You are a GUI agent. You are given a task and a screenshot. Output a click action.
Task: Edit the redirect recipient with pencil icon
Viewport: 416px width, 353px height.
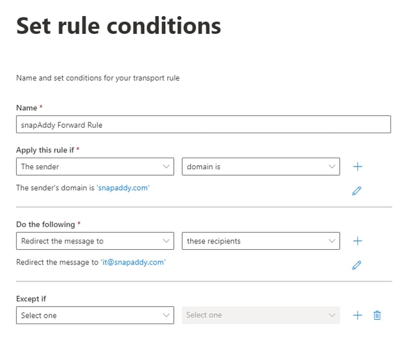(357, 265)
